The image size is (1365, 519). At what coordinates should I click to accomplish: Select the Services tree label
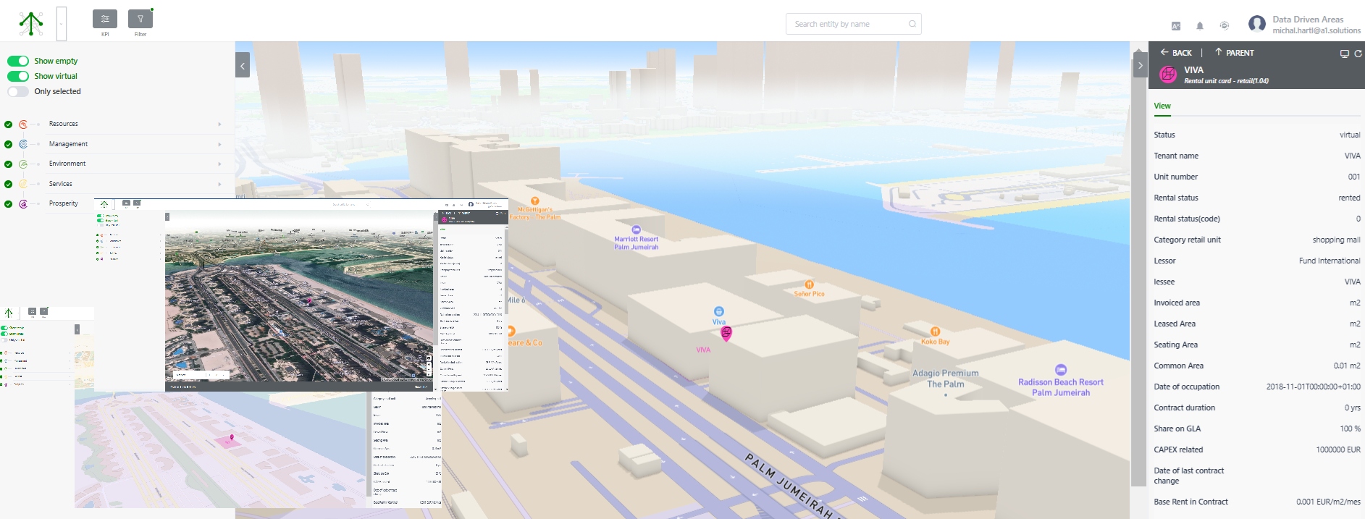(x=60, y=184)
